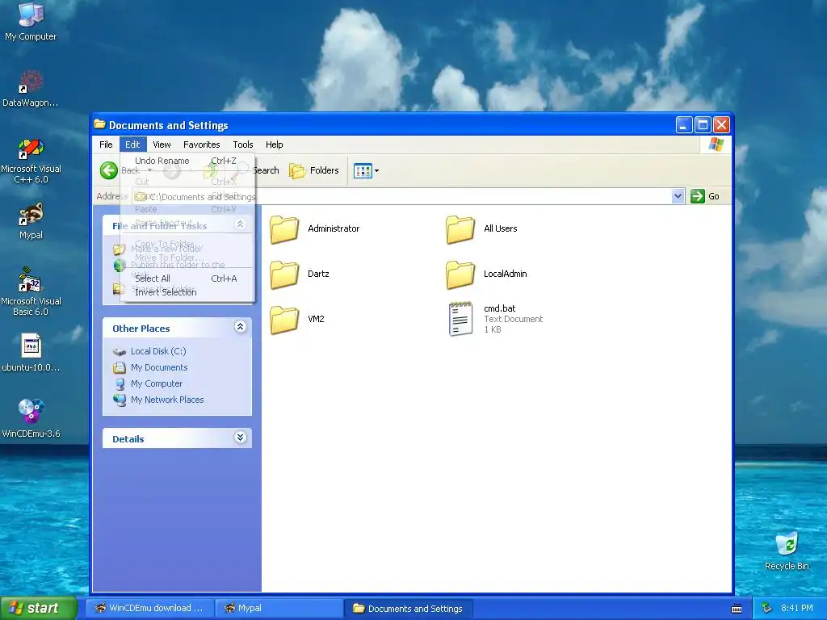
Task: Choose Select All in Edit menu
Action: pos(187,279)
